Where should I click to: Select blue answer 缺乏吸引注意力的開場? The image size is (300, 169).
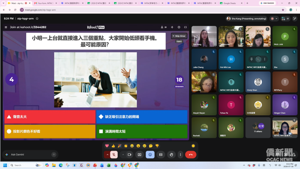[x=142, y=117]
